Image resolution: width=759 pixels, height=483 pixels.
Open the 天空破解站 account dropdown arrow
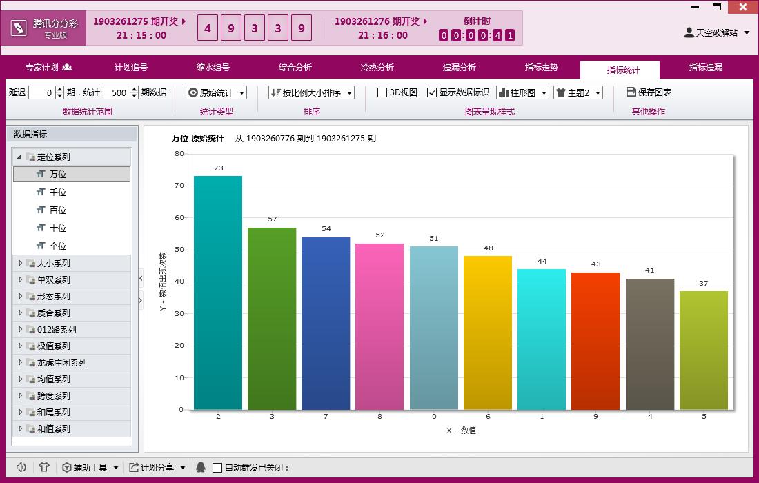click(747, 33)
